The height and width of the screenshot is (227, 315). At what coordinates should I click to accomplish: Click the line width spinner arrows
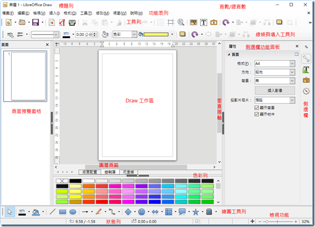tap(95, 34)
